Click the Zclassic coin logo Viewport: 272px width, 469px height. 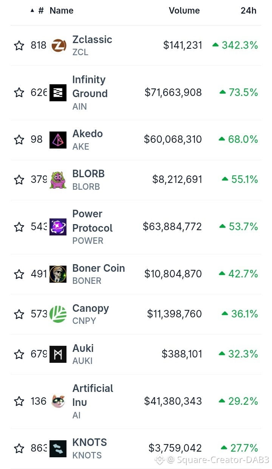(x=58, y=46)
